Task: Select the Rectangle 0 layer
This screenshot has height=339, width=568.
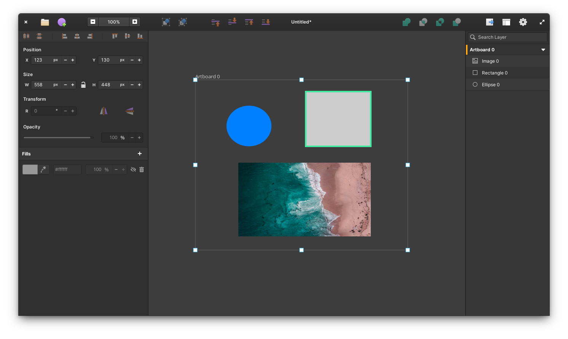Action: (495, 73)
